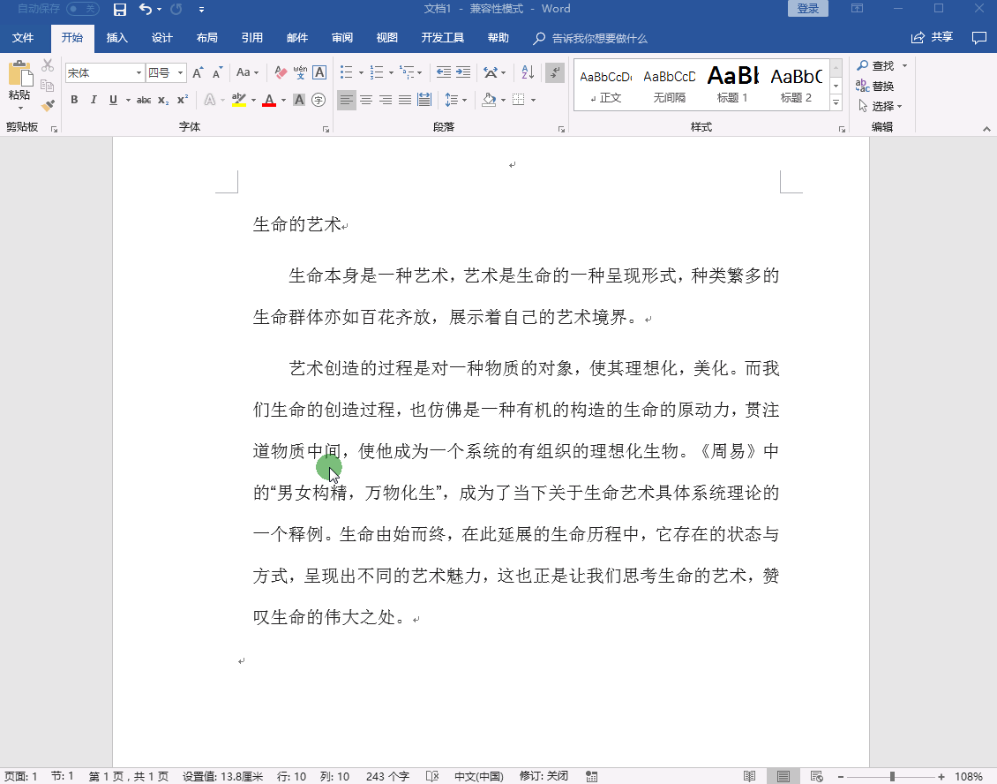Viewport: 997px width, 784px height.
Task: Toggle superscript formatting
Action: [183, 100]
